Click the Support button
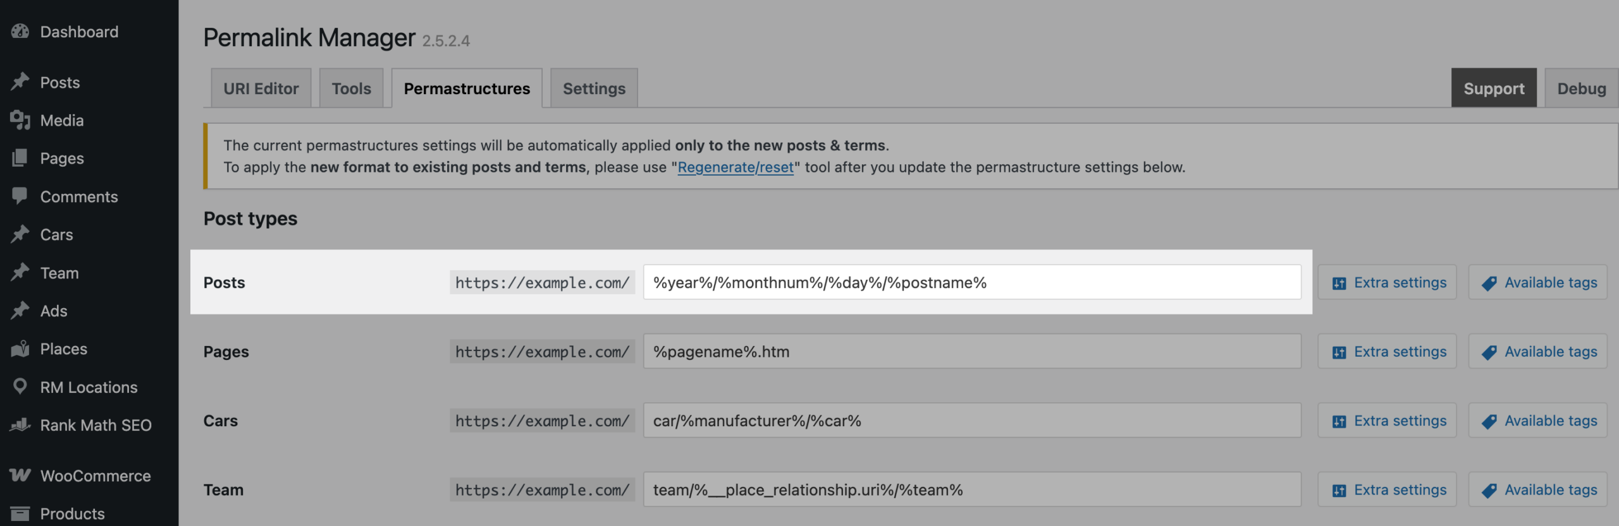 [1494, 88]
